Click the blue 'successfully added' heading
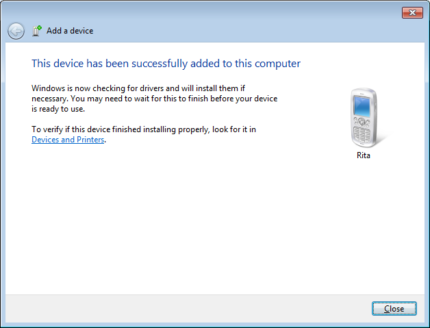Image resolution: width=430 pixels, height=328 pixels. (166, 64)
